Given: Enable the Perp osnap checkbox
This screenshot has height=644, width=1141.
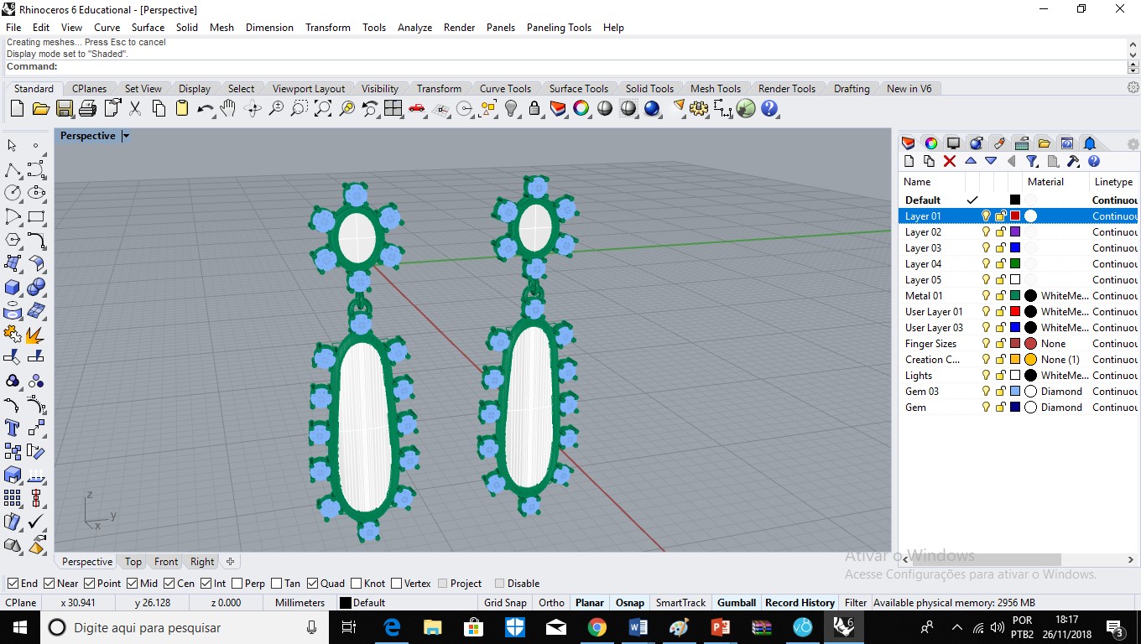Looking at the screenshot, I should pos(237,584).
